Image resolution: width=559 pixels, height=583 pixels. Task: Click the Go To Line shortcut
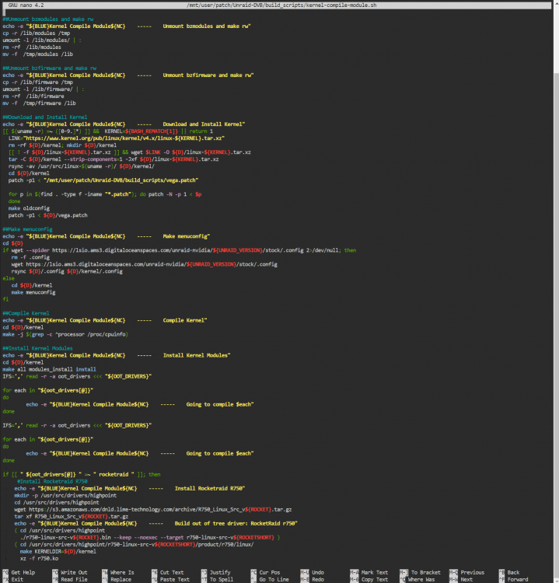(270, 580)
